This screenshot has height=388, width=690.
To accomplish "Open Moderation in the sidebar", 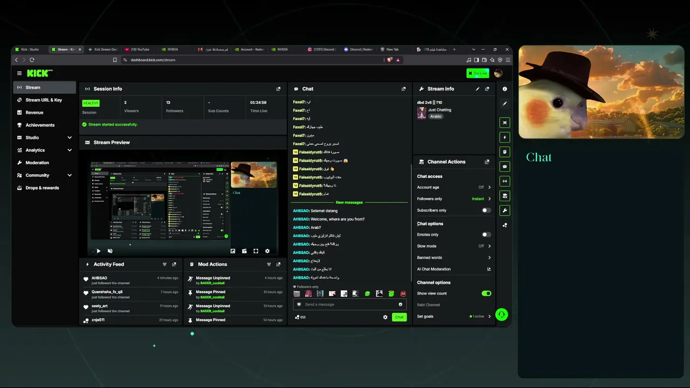I will click(45, 163).
